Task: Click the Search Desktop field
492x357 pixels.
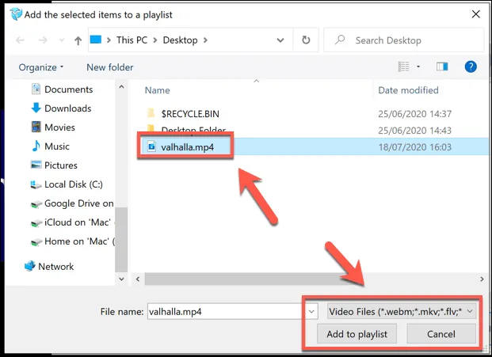Action: (404, 40)
